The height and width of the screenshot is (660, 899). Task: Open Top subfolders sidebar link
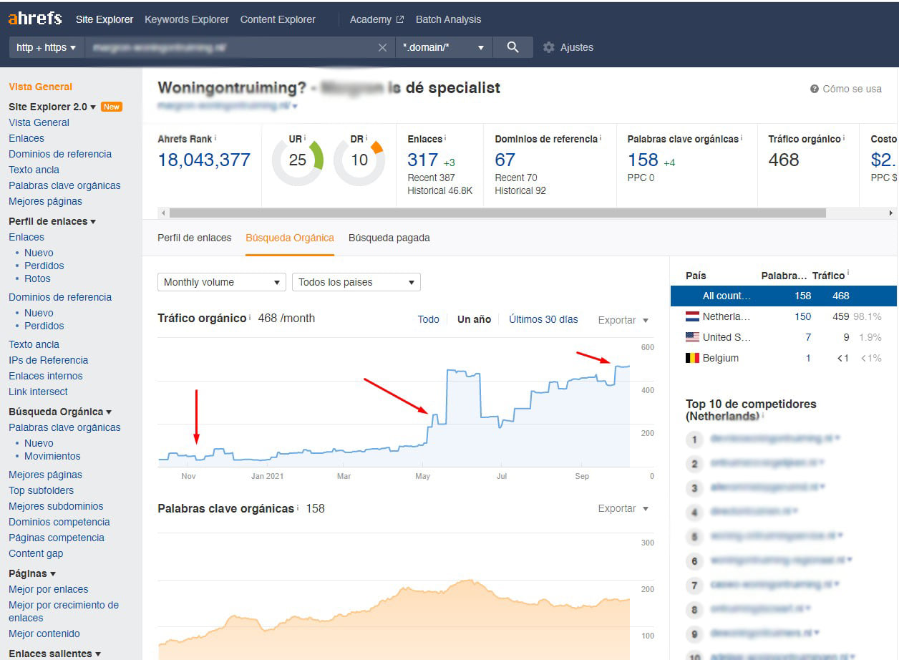pyautogui.click(x=41, y=490)
